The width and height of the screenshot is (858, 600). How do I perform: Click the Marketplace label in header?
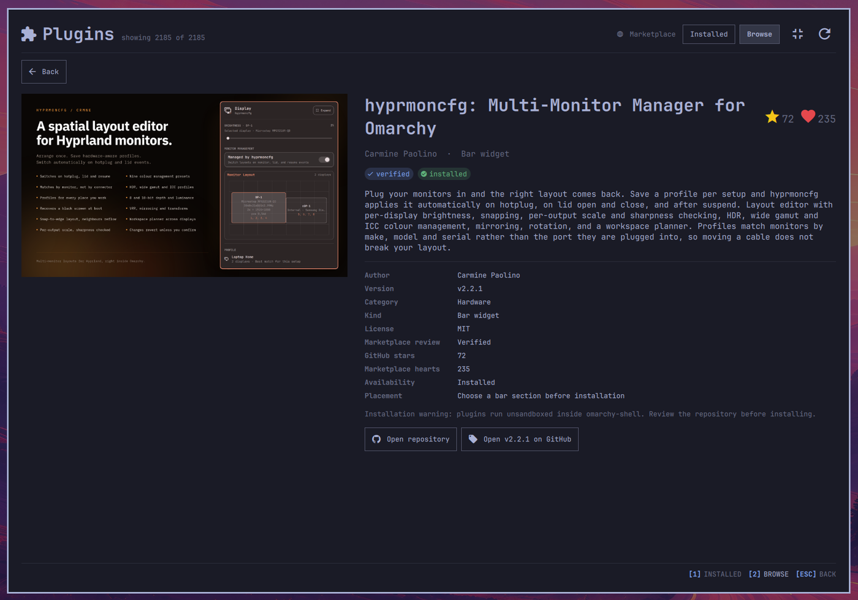pyautogui.click(x=652, y=34)
